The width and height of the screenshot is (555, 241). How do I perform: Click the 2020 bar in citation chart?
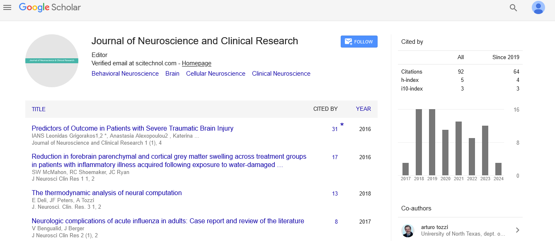pos(446,153)
